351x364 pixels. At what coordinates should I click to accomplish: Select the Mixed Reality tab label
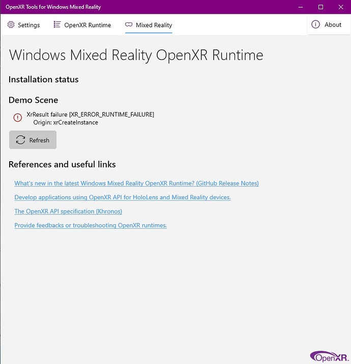(x=154, y=25)
